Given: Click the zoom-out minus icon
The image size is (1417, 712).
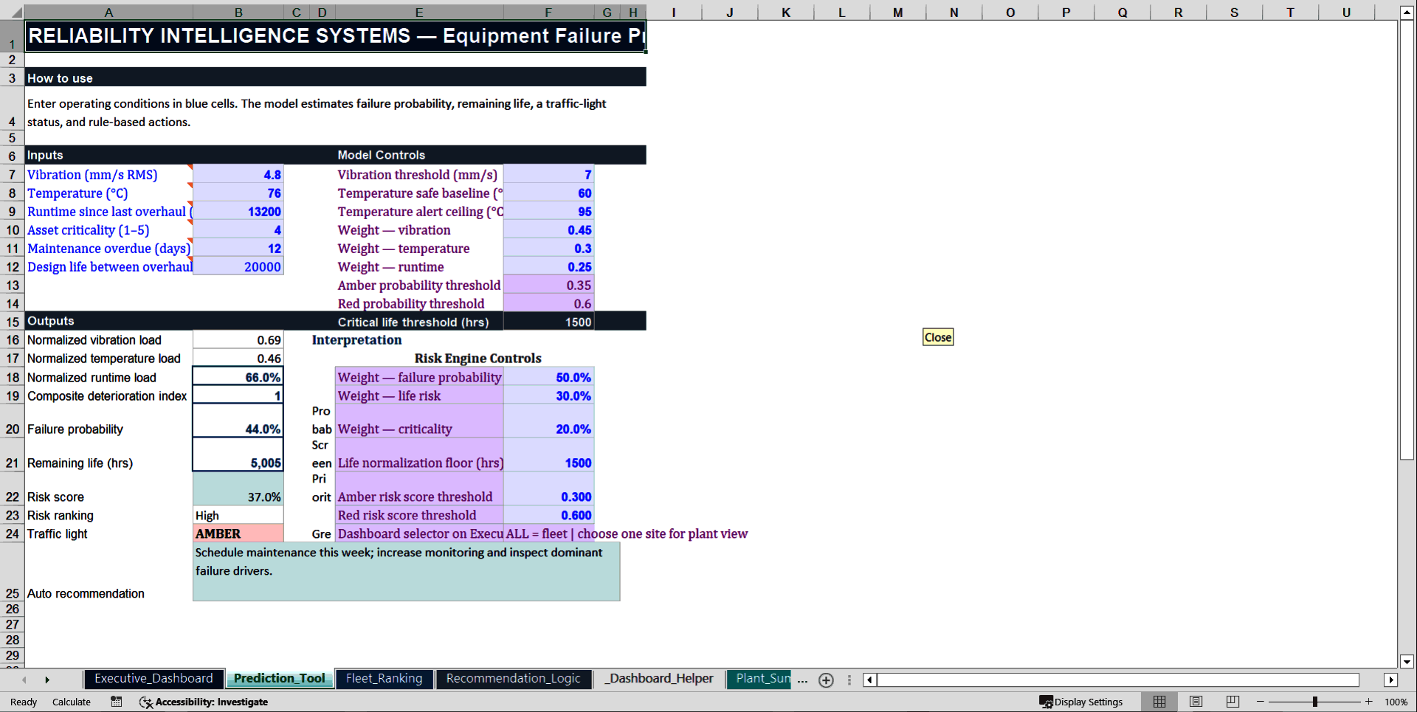Looking at the screenshot, I should (1261, 702).
